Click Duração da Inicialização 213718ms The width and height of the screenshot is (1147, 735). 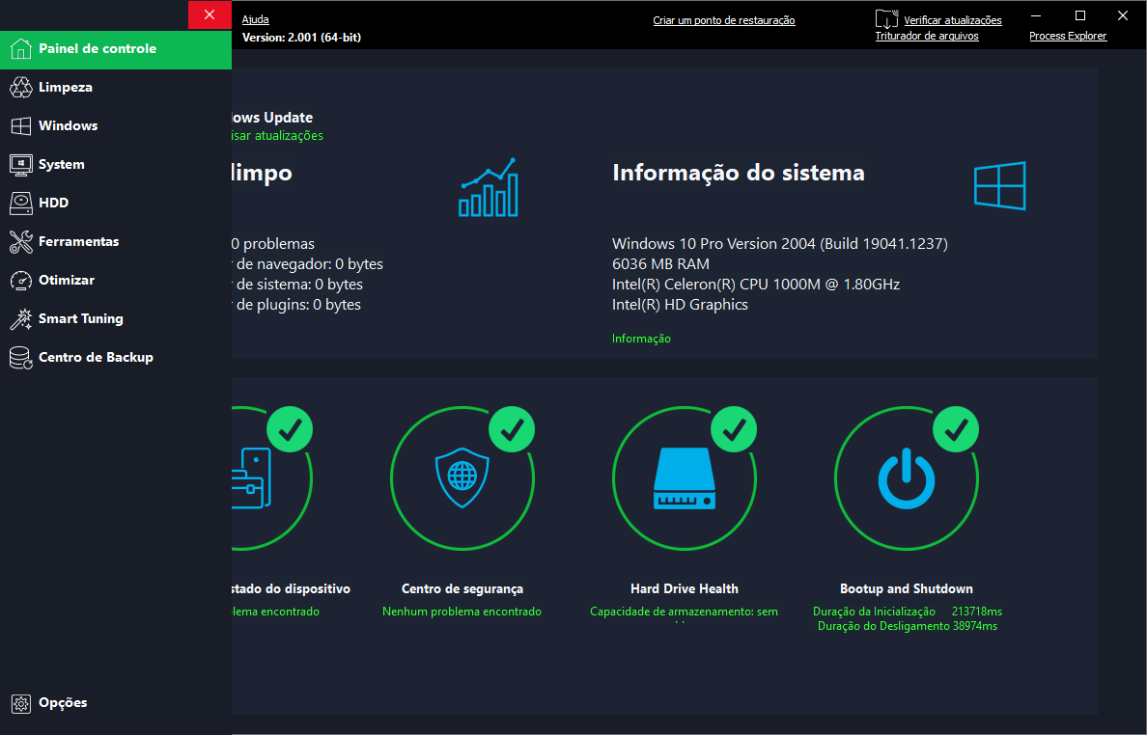pos(907,612)
